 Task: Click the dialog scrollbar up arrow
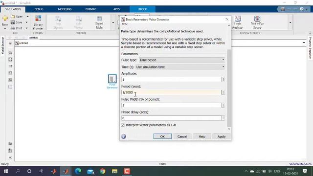pos(229,25)
